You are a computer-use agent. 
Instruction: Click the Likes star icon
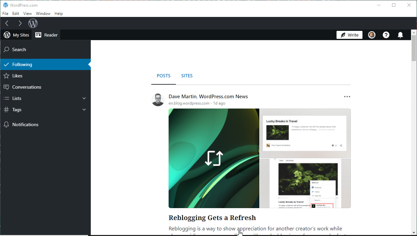coord(6,76)
